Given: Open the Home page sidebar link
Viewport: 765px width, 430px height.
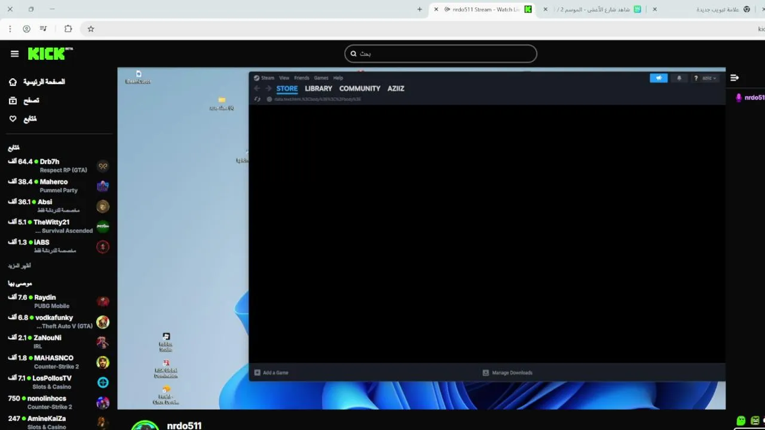Looking at the screenshot, I should coord(37,82).
